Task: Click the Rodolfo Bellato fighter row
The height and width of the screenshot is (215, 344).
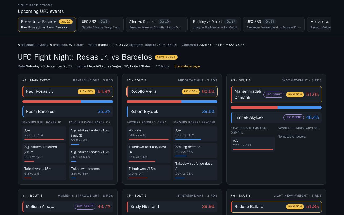Action: (x=276, y=207)
